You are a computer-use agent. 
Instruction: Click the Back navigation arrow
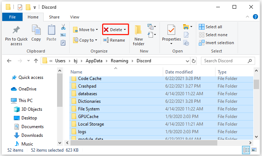(9, 61)
